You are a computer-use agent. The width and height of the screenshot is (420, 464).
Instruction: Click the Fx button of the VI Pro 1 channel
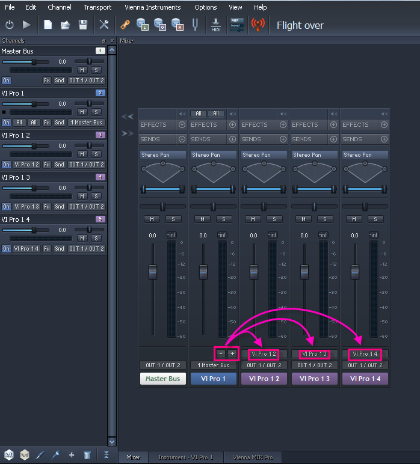click(x=47, y=123)
